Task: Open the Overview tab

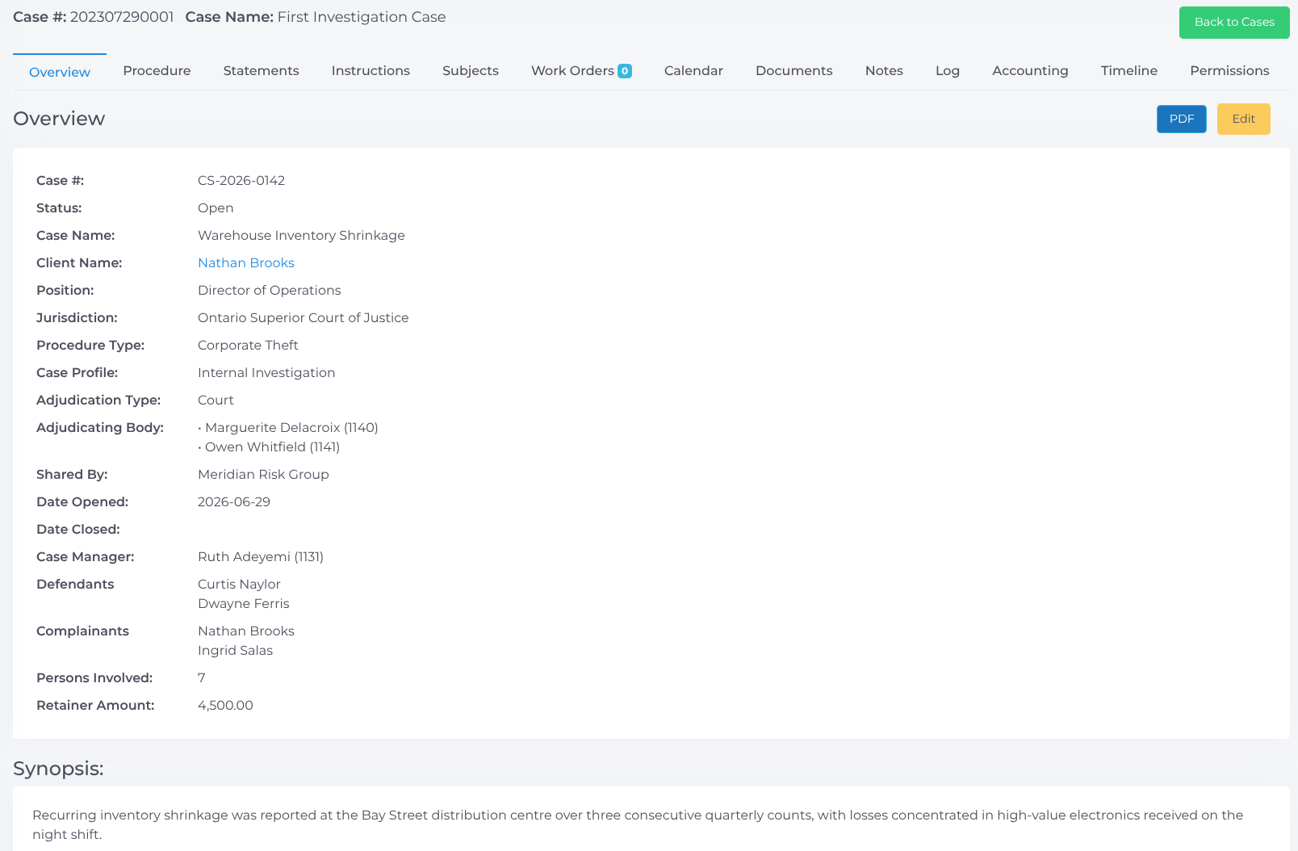Action: point(60,72)
